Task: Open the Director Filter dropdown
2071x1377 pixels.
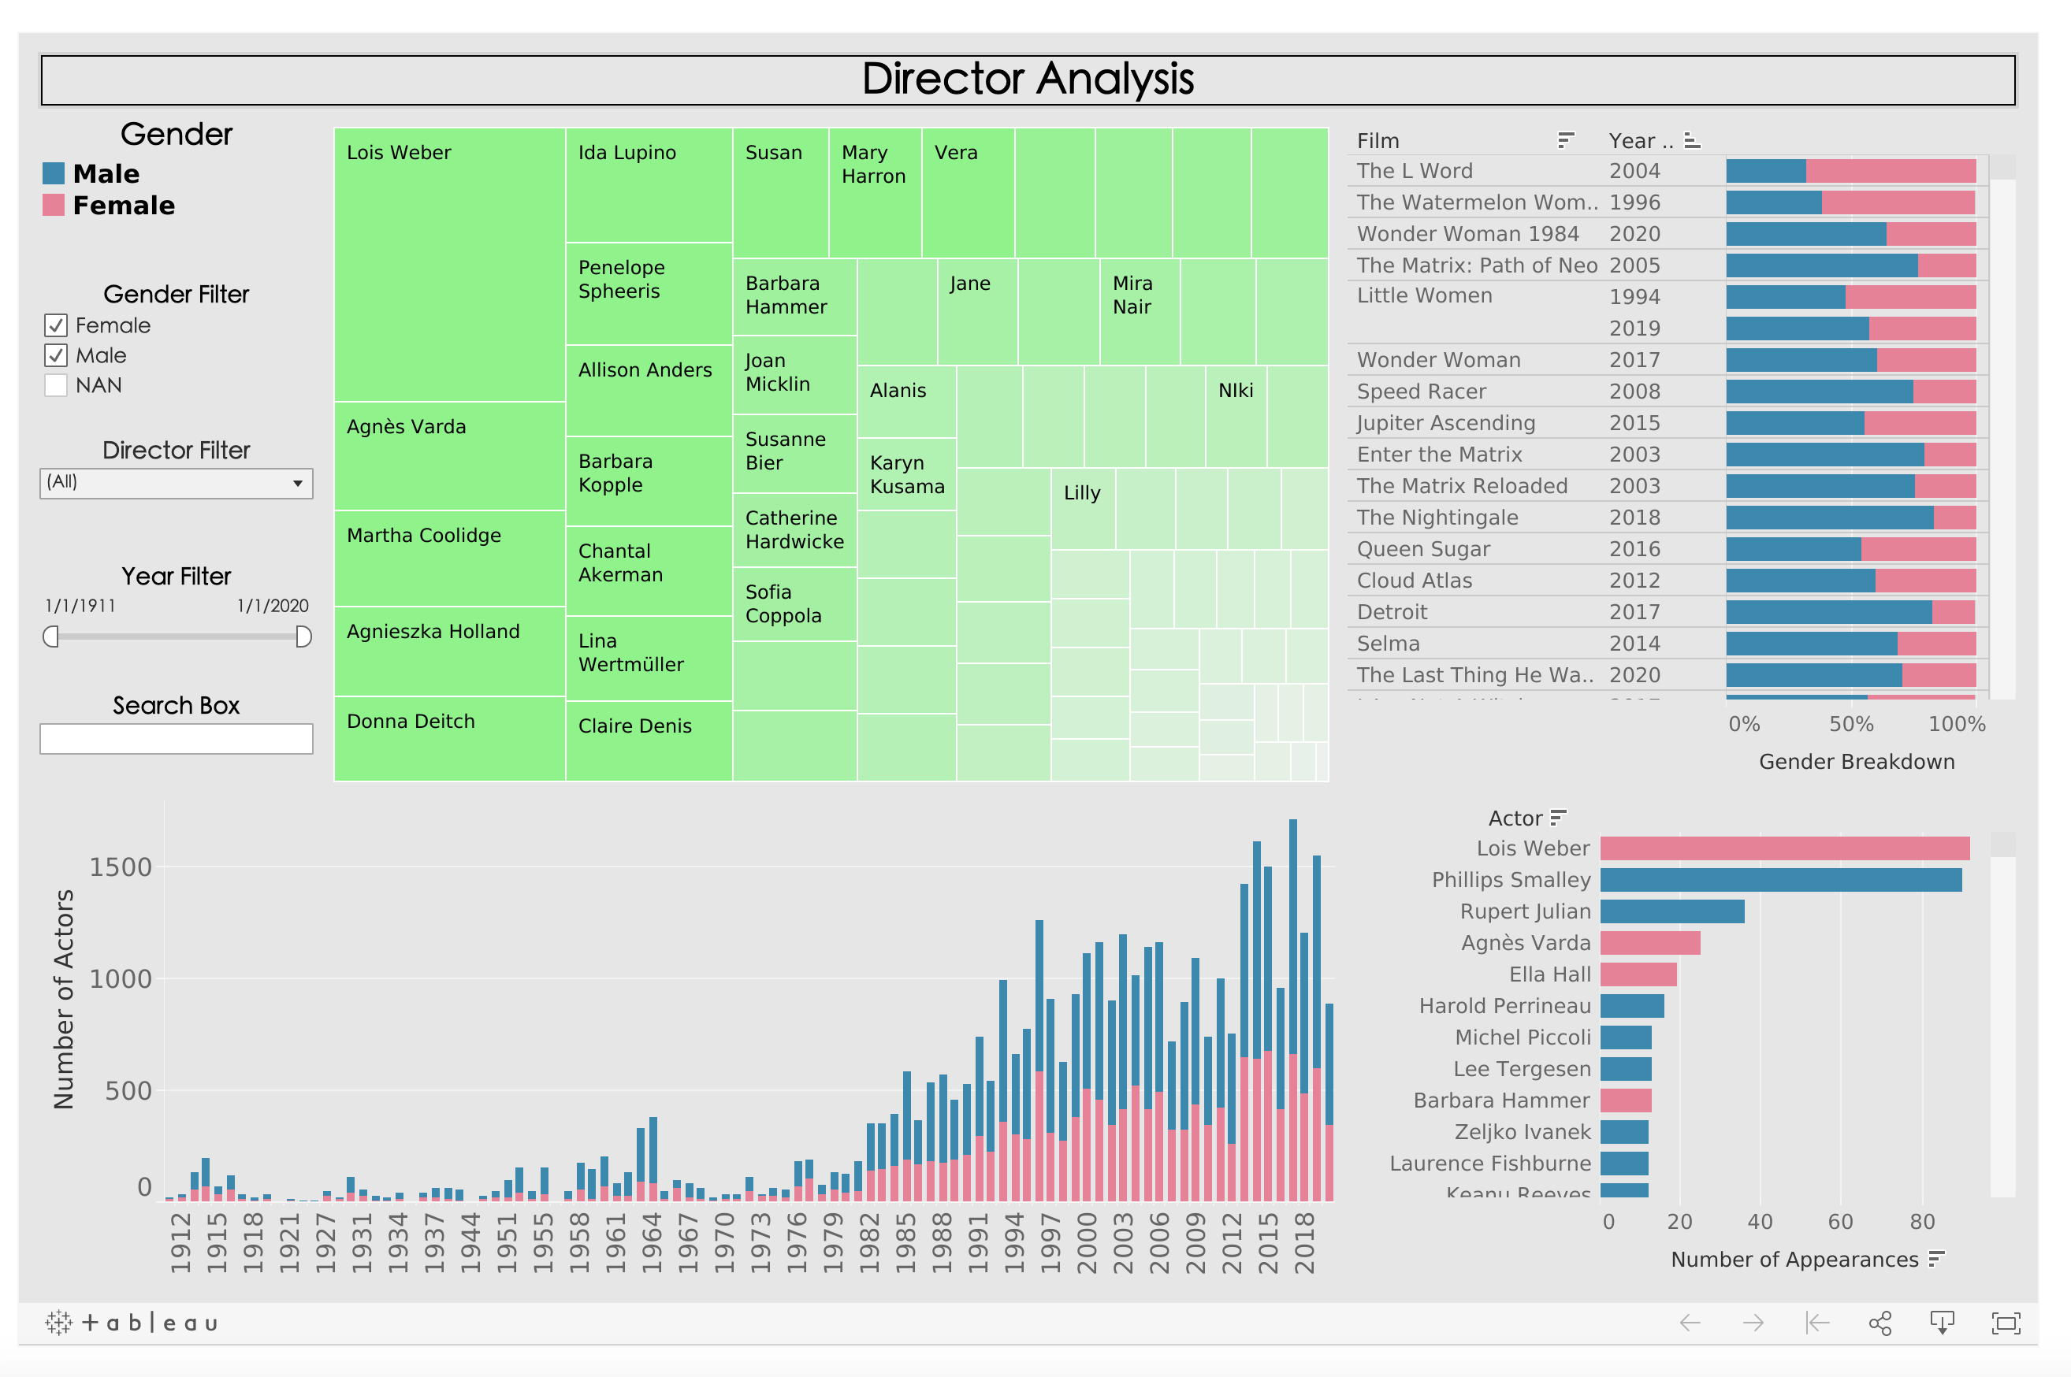Action: 176,483
